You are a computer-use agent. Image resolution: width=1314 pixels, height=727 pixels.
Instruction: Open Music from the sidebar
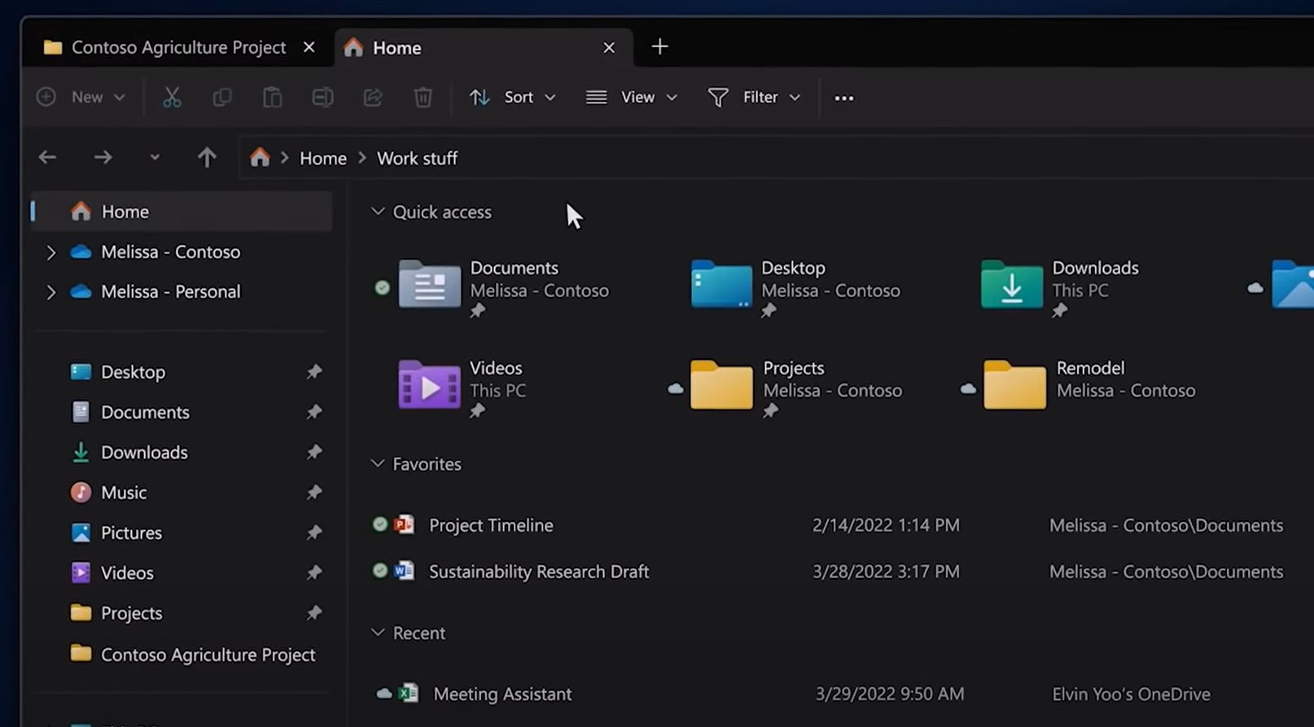tap(124, 493)
